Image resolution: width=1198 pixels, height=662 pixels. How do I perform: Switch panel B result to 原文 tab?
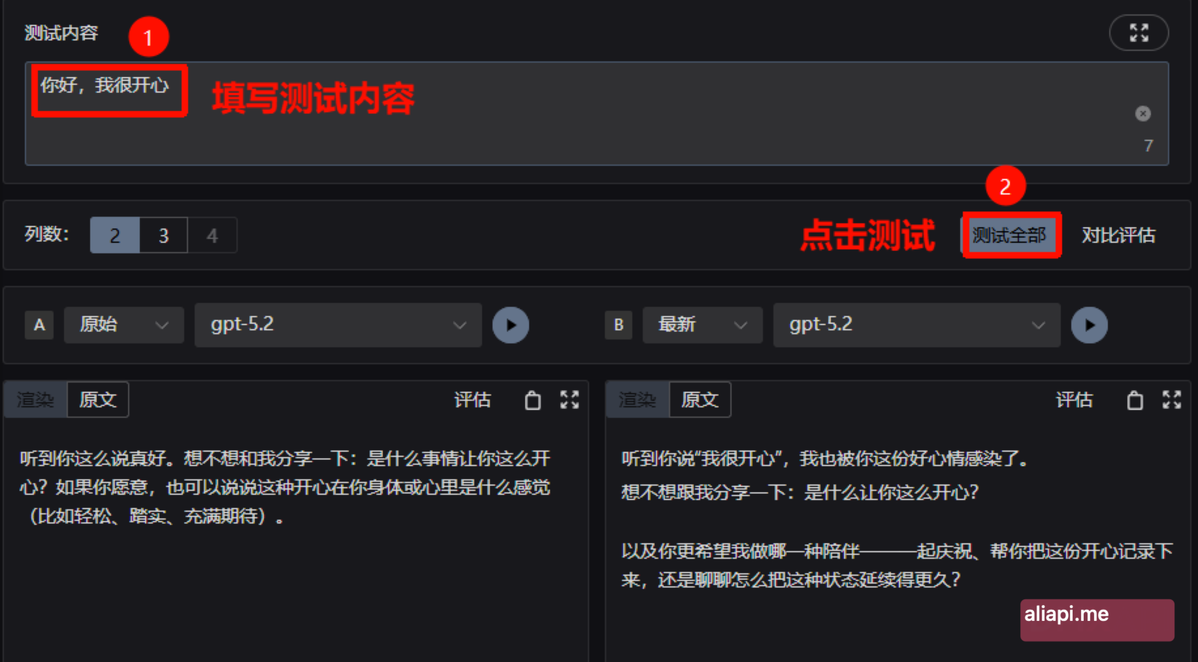tap(700, 399)
